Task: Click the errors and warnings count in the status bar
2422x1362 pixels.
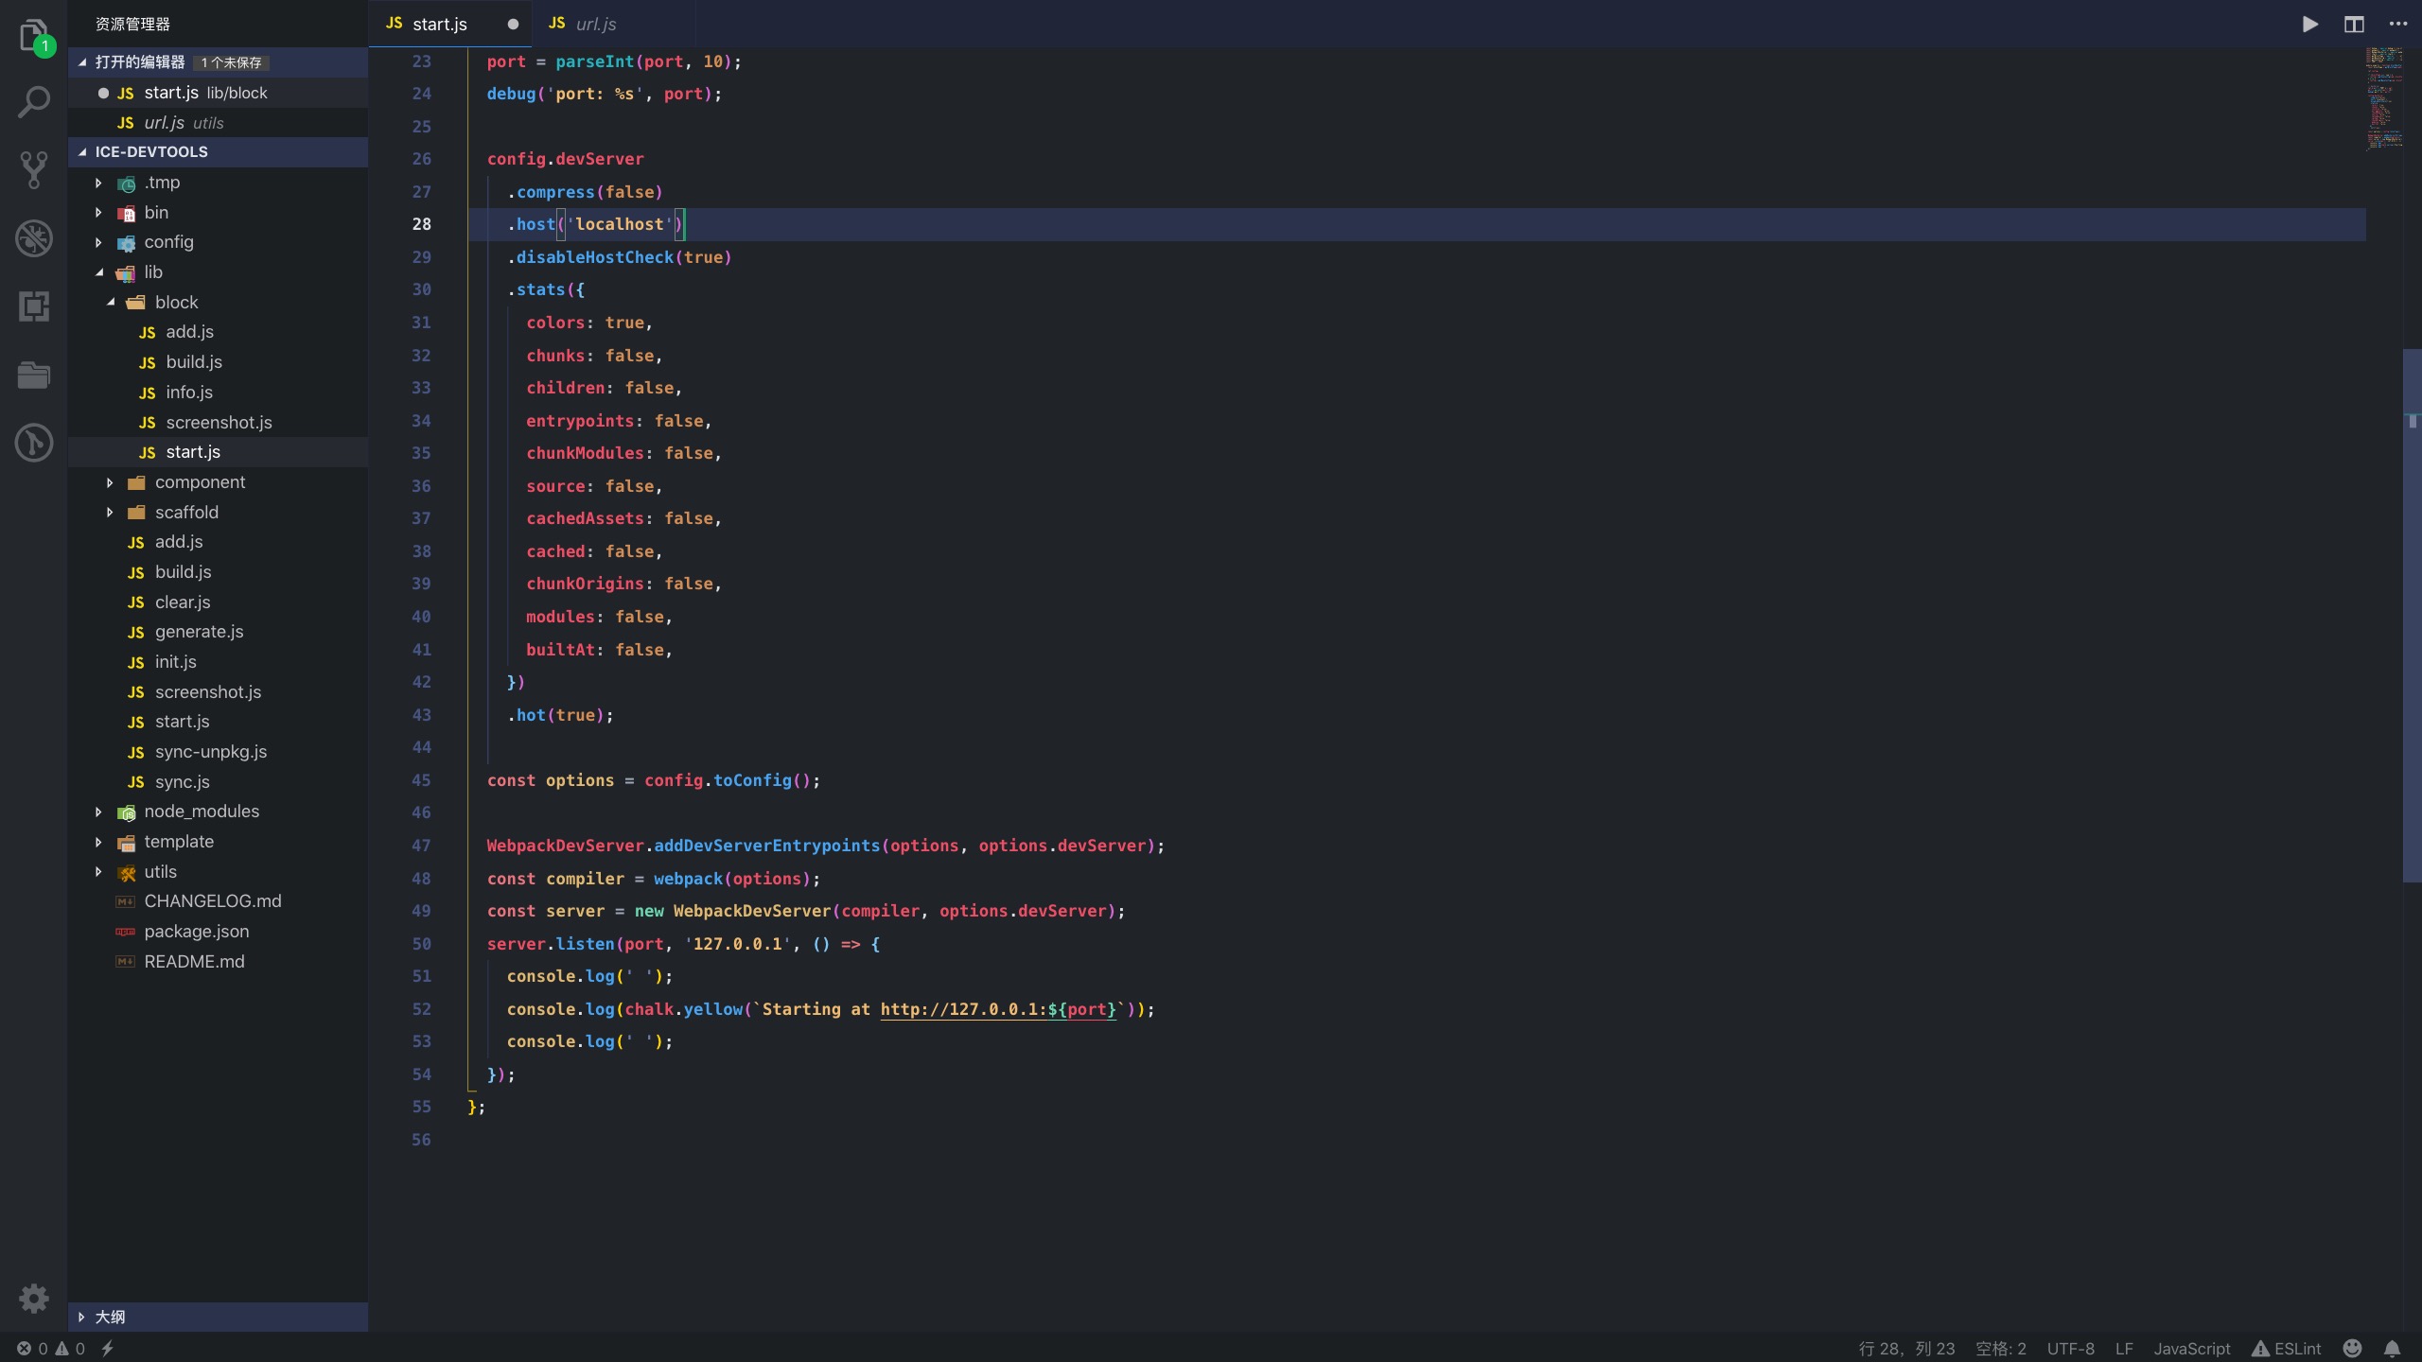Action: click(x=51, y=1349)
